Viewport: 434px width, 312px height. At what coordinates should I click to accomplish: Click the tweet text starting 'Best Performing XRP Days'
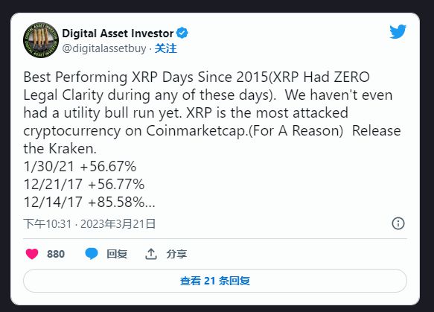212,139
